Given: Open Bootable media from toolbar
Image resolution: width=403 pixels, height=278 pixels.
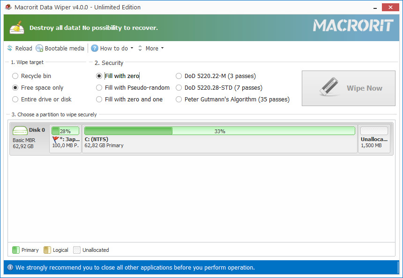Looking at the screenshot, I should pyautogui.click(x=60, y=49).
